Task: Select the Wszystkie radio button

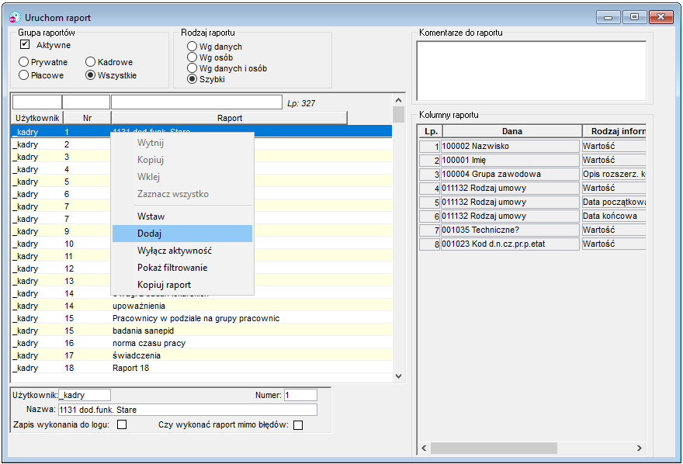Action: [90, 75]
